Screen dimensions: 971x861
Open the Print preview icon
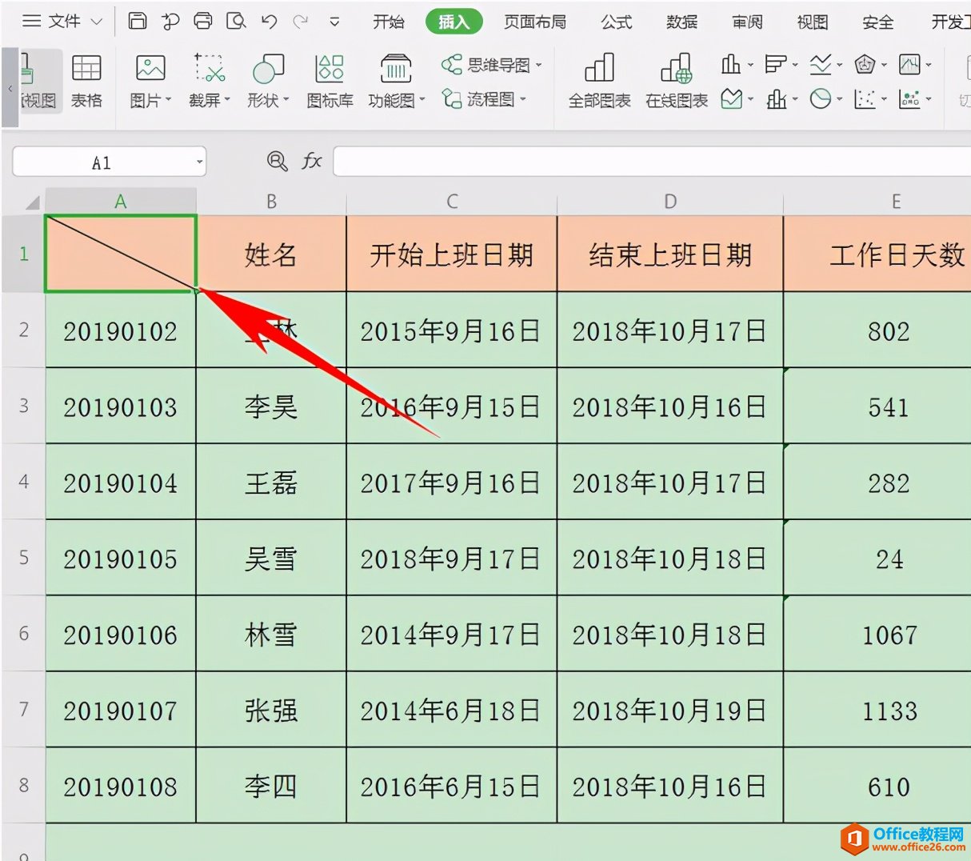(236, 22)
